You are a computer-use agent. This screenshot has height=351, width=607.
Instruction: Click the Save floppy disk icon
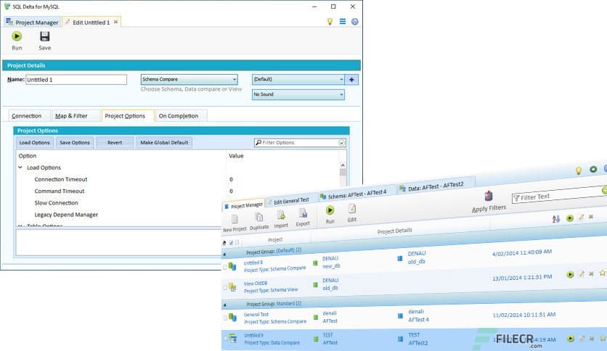click(x=44, y=36)
